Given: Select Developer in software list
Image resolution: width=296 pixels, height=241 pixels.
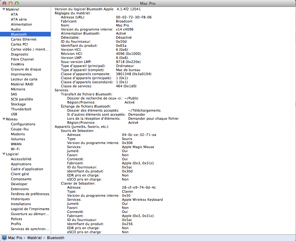Looking at the screenshot, I should coord(19,184).
